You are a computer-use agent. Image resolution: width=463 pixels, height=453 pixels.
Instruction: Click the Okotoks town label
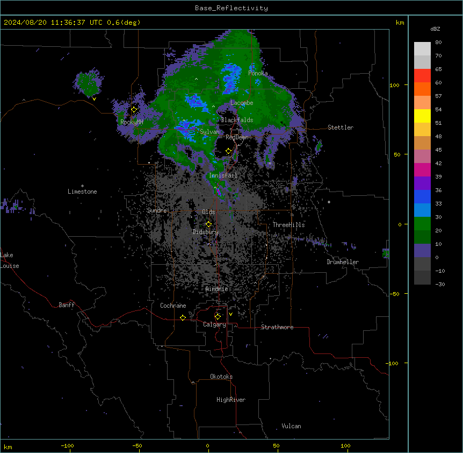(221, 377)
